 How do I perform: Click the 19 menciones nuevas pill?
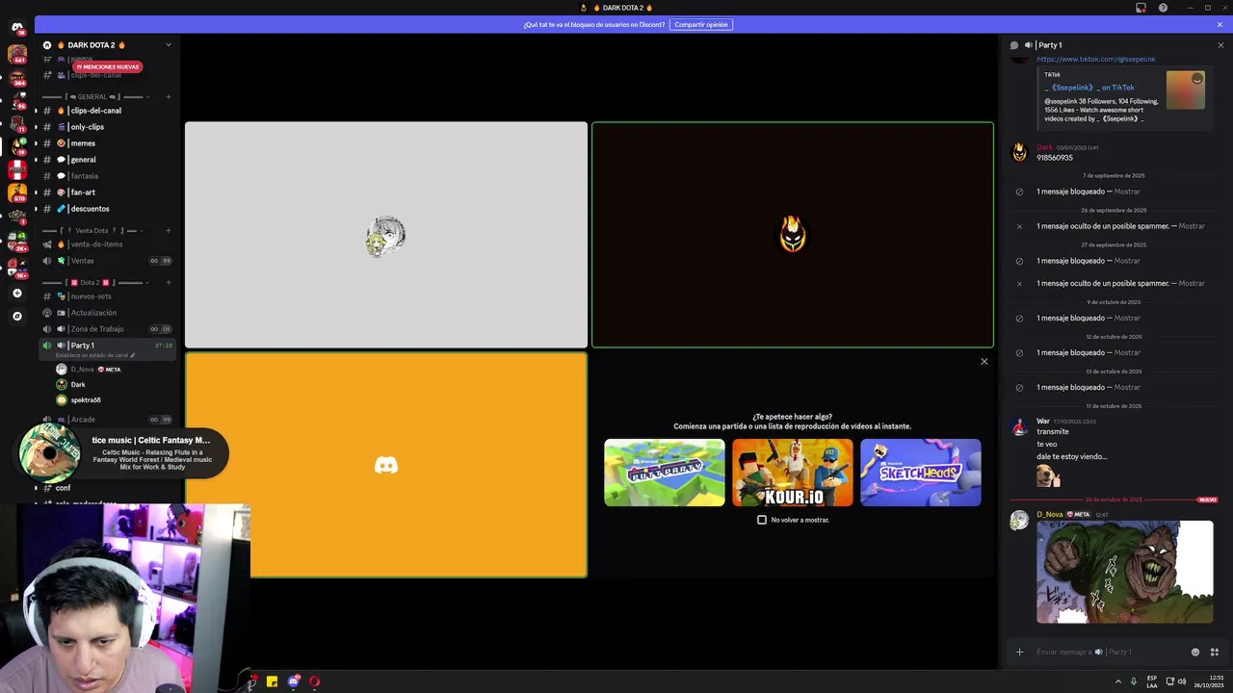click(108, 66)
